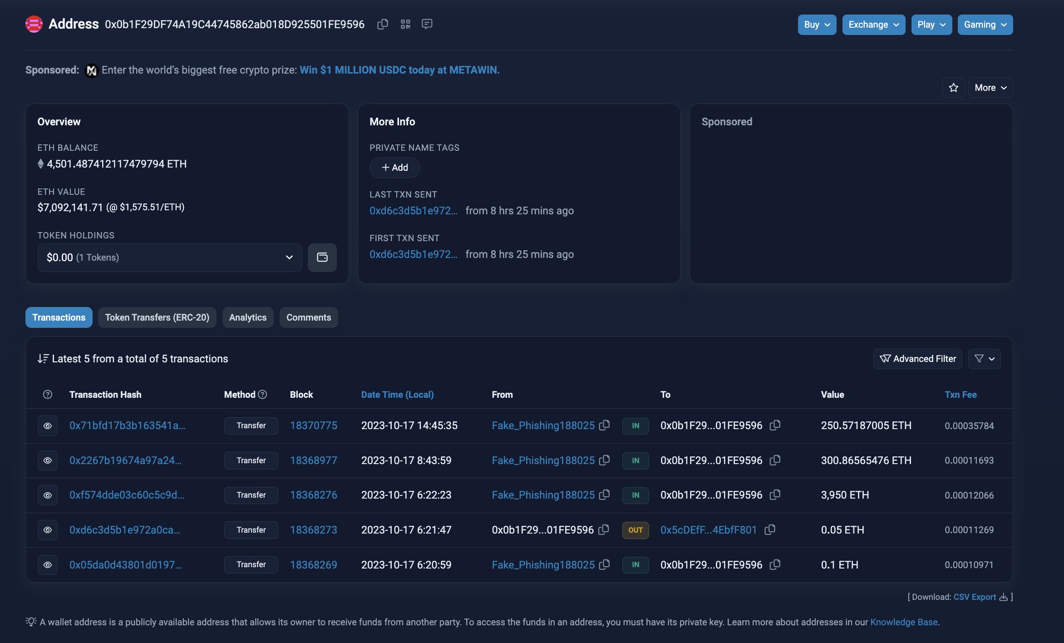Click the Advanced Filter button
This screenshot has width=1064, height=643.
click(x=918, y=359)
